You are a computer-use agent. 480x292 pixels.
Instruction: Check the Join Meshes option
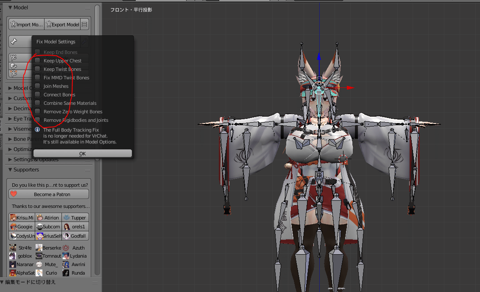click(x=37, y=86)
